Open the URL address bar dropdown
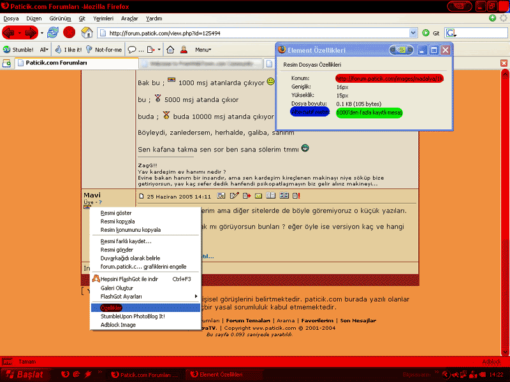Viewport: 510px width, 382px height. click(414, 33)
